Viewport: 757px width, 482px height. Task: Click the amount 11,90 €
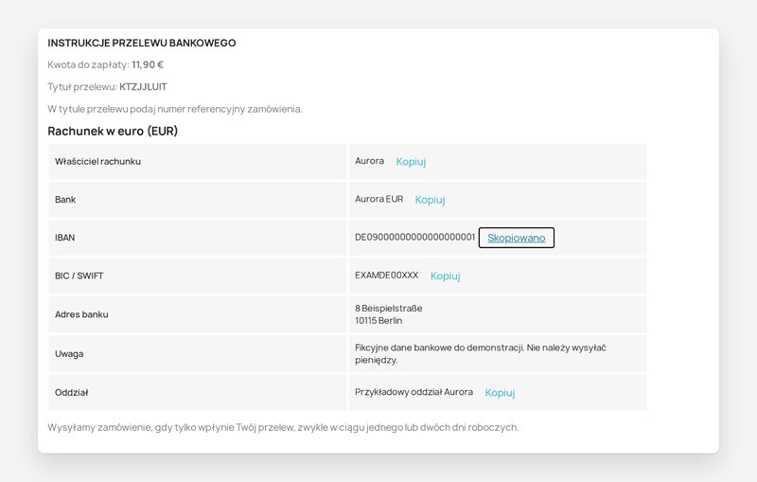pos(148,64)
